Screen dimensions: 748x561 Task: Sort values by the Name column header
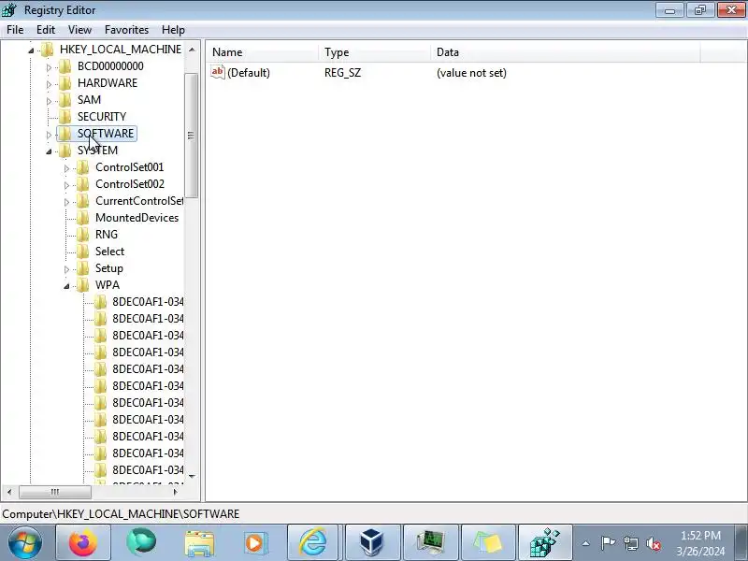click(263, 52)
